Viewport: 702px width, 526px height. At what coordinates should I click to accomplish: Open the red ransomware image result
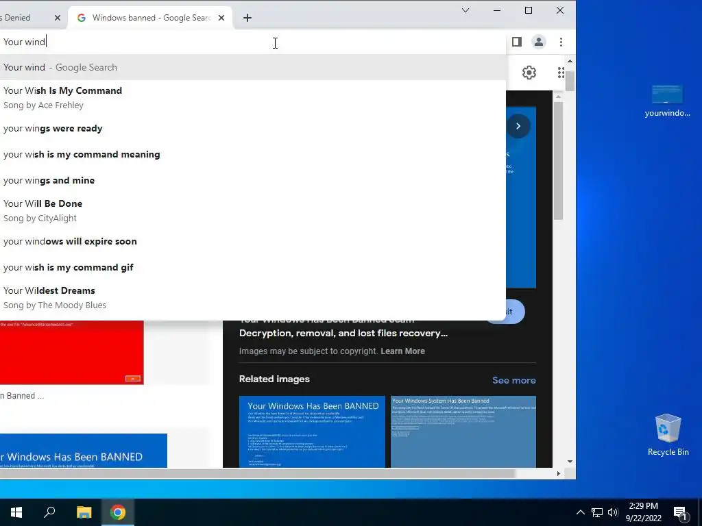coord(71,353)
